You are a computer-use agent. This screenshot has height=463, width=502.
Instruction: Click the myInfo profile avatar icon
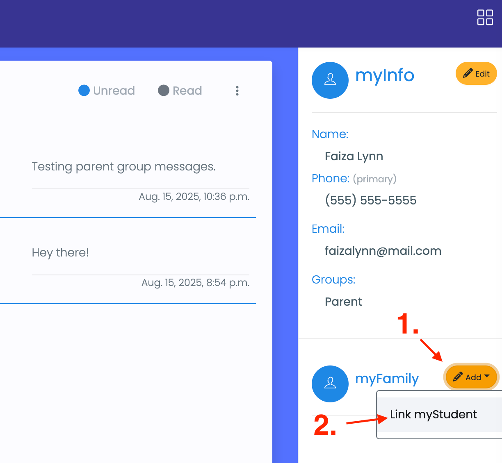coord(330,80)
